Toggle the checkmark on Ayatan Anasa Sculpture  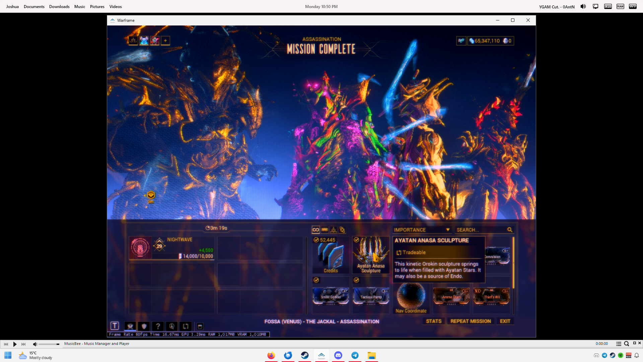coord(356,240)
